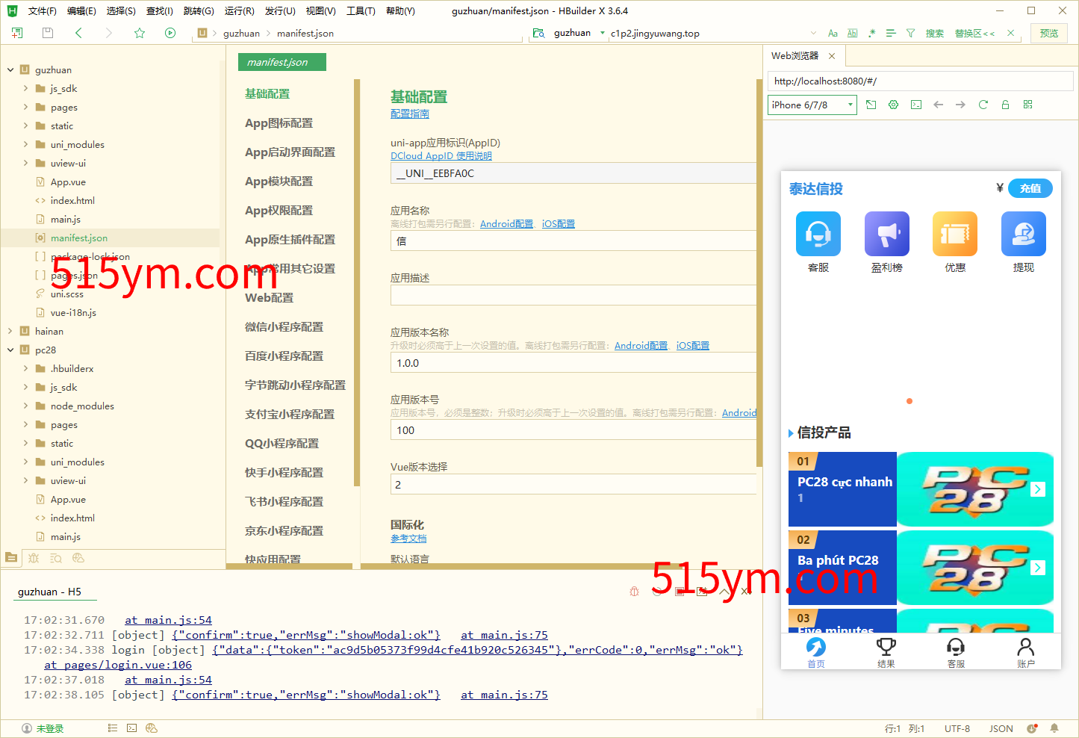Click the save file icon
The height and width of the screenshot is (738, 1079).
coord(48,33)
